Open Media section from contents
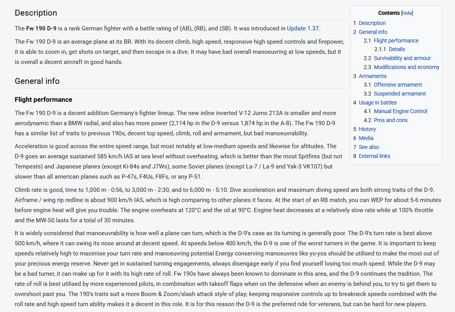Viewport: 455px width, 312px height. 366,138
